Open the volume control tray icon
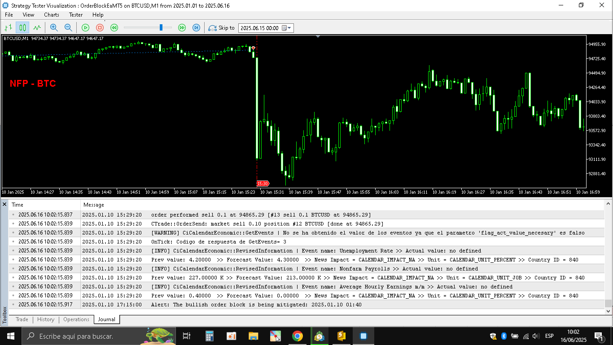 point(535,336)
